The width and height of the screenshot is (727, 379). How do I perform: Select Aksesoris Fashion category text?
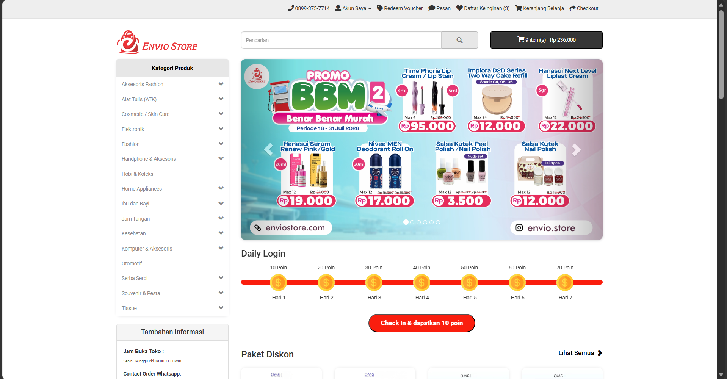(x=143, y=84)
